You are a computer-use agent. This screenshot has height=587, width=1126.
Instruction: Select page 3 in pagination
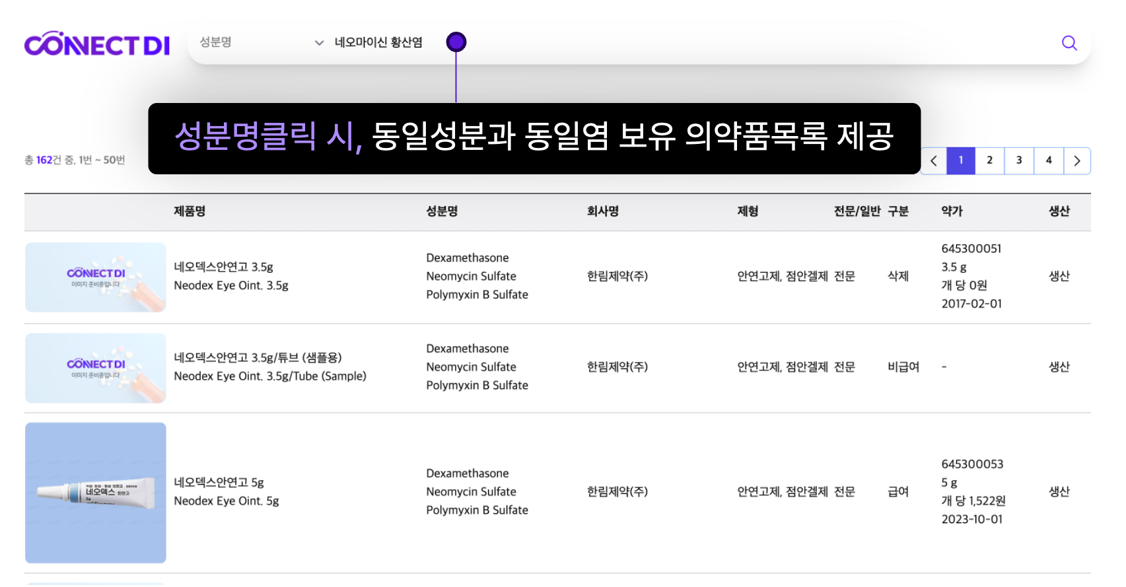(x=1019, y=160)
